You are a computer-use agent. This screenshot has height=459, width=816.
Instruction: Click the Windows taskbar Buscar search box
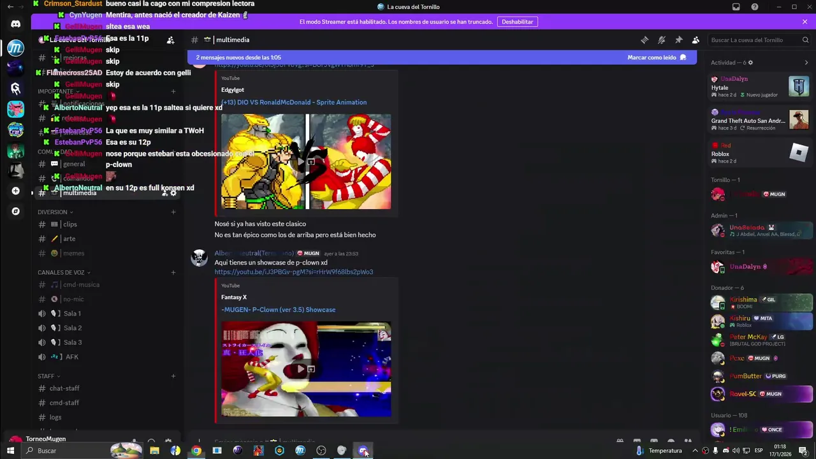click(x=83, y=451)
